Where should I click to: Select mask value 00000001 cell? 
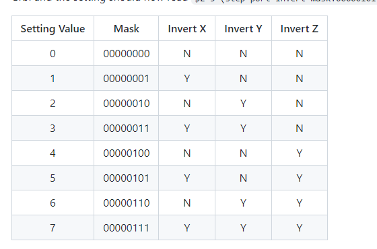click(x=127, y=78)
